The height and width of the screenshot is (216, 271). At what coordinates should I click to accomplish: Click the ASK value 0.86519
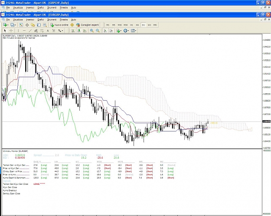point(20,155)
